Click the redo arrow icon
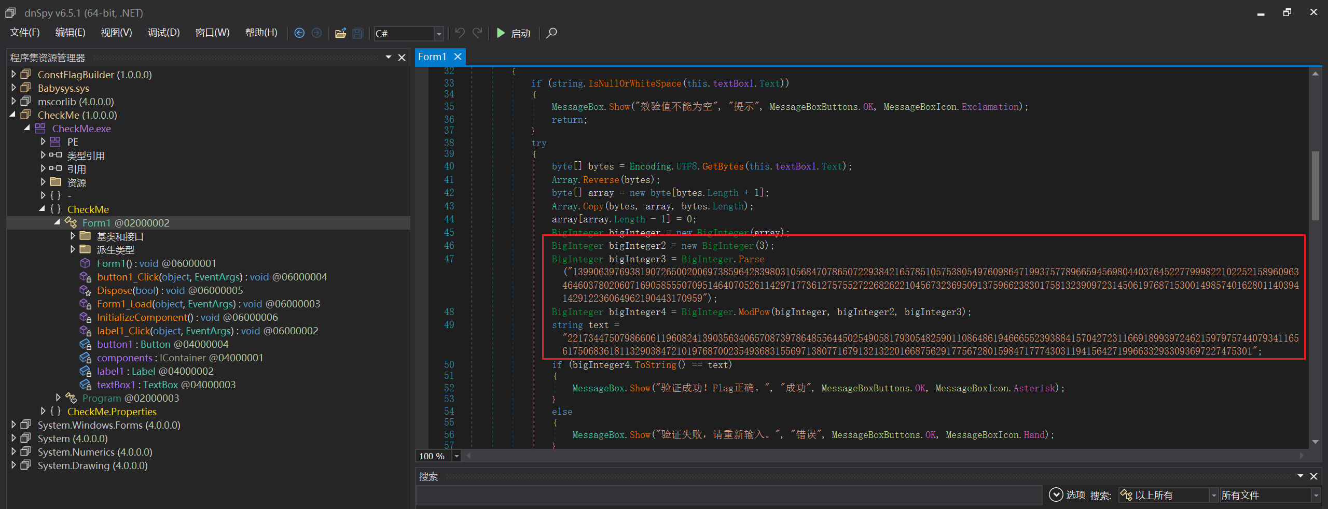Viewport: 1328px width, 509px height. pos(477,33)
